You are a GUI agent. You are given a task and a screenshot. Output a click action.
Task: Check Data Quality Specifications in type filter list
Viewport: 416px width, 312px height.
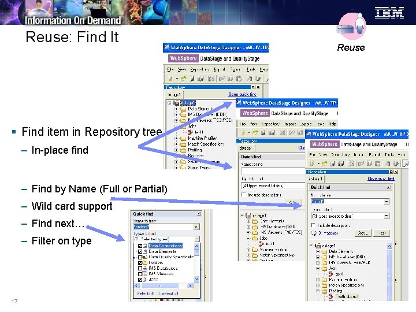(x=140, y=257)
